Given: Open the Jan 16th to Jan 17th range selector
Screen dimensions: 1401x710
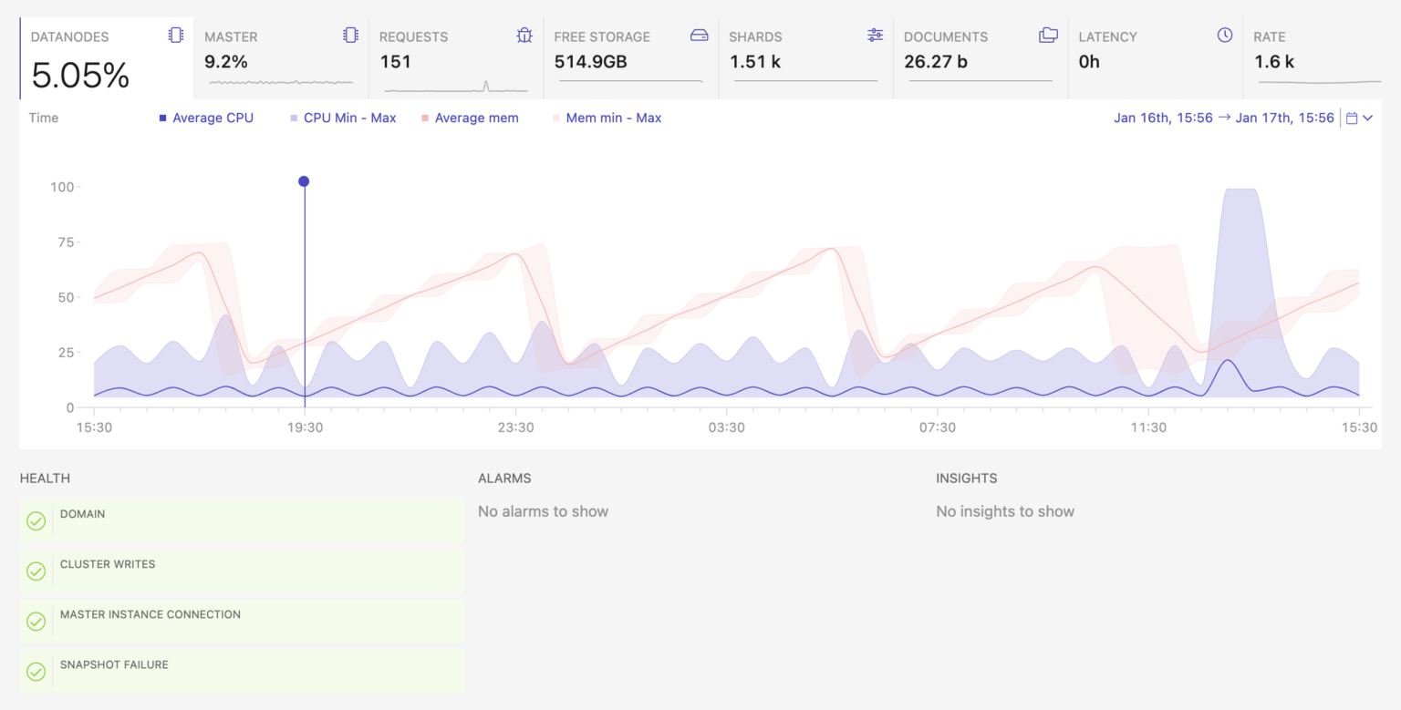Looking at the screenshot, I should [x=1224, y=118].
